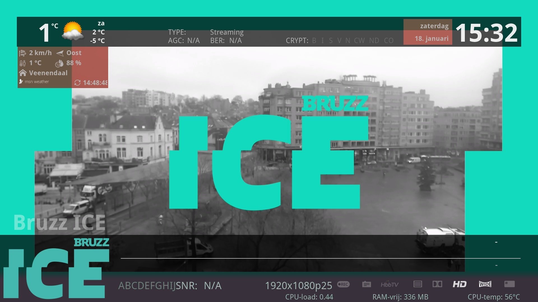538x302 pixels.
Task: Click the '2 km/h' wind speed value
Action: [40, 53]
